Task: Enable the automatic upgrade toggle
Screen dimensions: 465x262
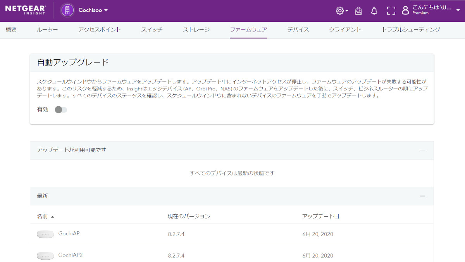Action: click(61, 110)
